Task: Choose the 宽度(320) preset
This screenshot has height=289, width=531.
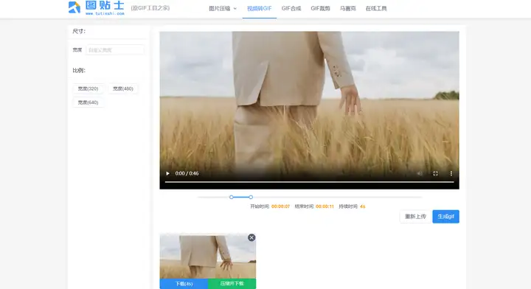Action: coord(88,88)
